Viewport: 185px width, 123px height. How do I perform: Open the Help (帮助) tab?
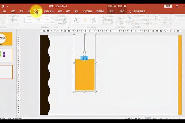76,11
